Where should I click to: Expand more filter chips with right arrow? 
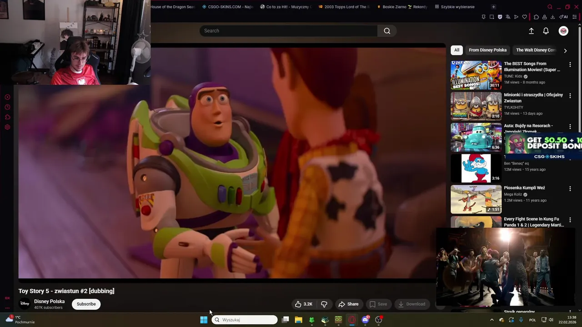565,50
